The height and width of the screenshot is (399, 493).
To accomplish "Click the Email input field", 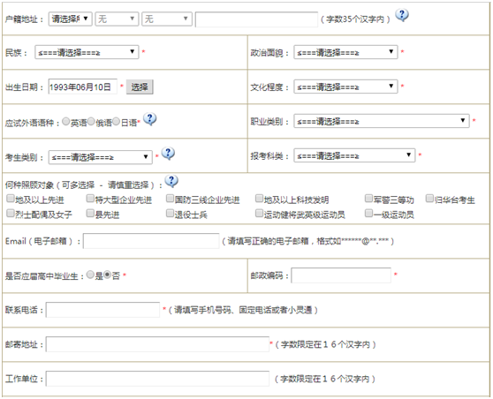I will point(151,241).
